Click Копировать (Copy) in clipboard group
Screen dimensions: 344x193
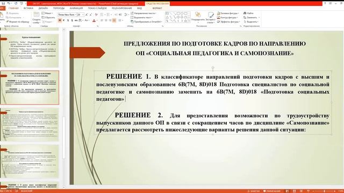[x=15, y=18]
